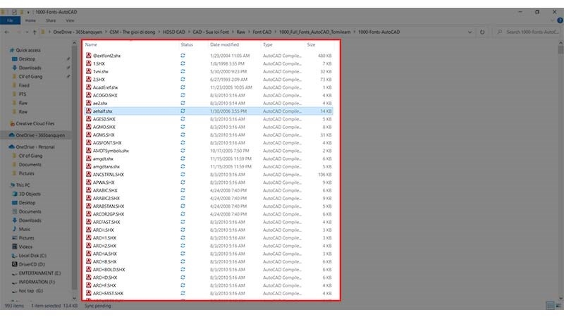Open INFORMATION (F:) drive
This screenshot has width=564, height=317.
pos(37,282)
